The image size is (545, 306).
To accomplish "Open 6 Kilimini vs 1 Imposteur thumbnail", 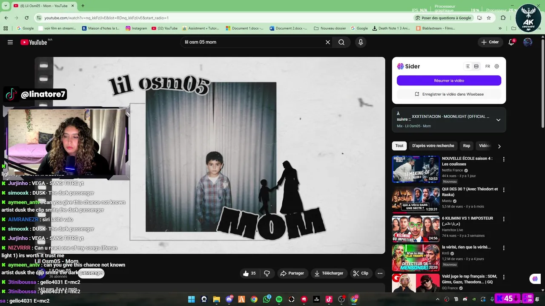I will (x=416, y=229).
